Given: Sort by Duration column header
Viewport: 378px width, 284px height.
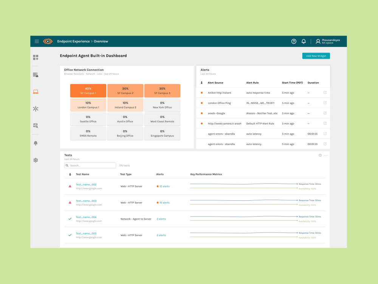Looking at the screenshot, I should tap(313, 83).
